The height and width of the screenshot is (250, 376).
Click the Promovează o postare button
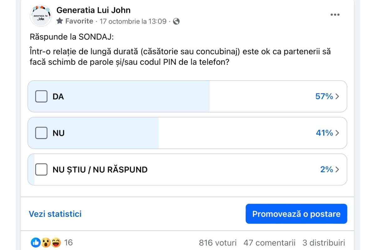pyautogui.click(x=296, y=214)
